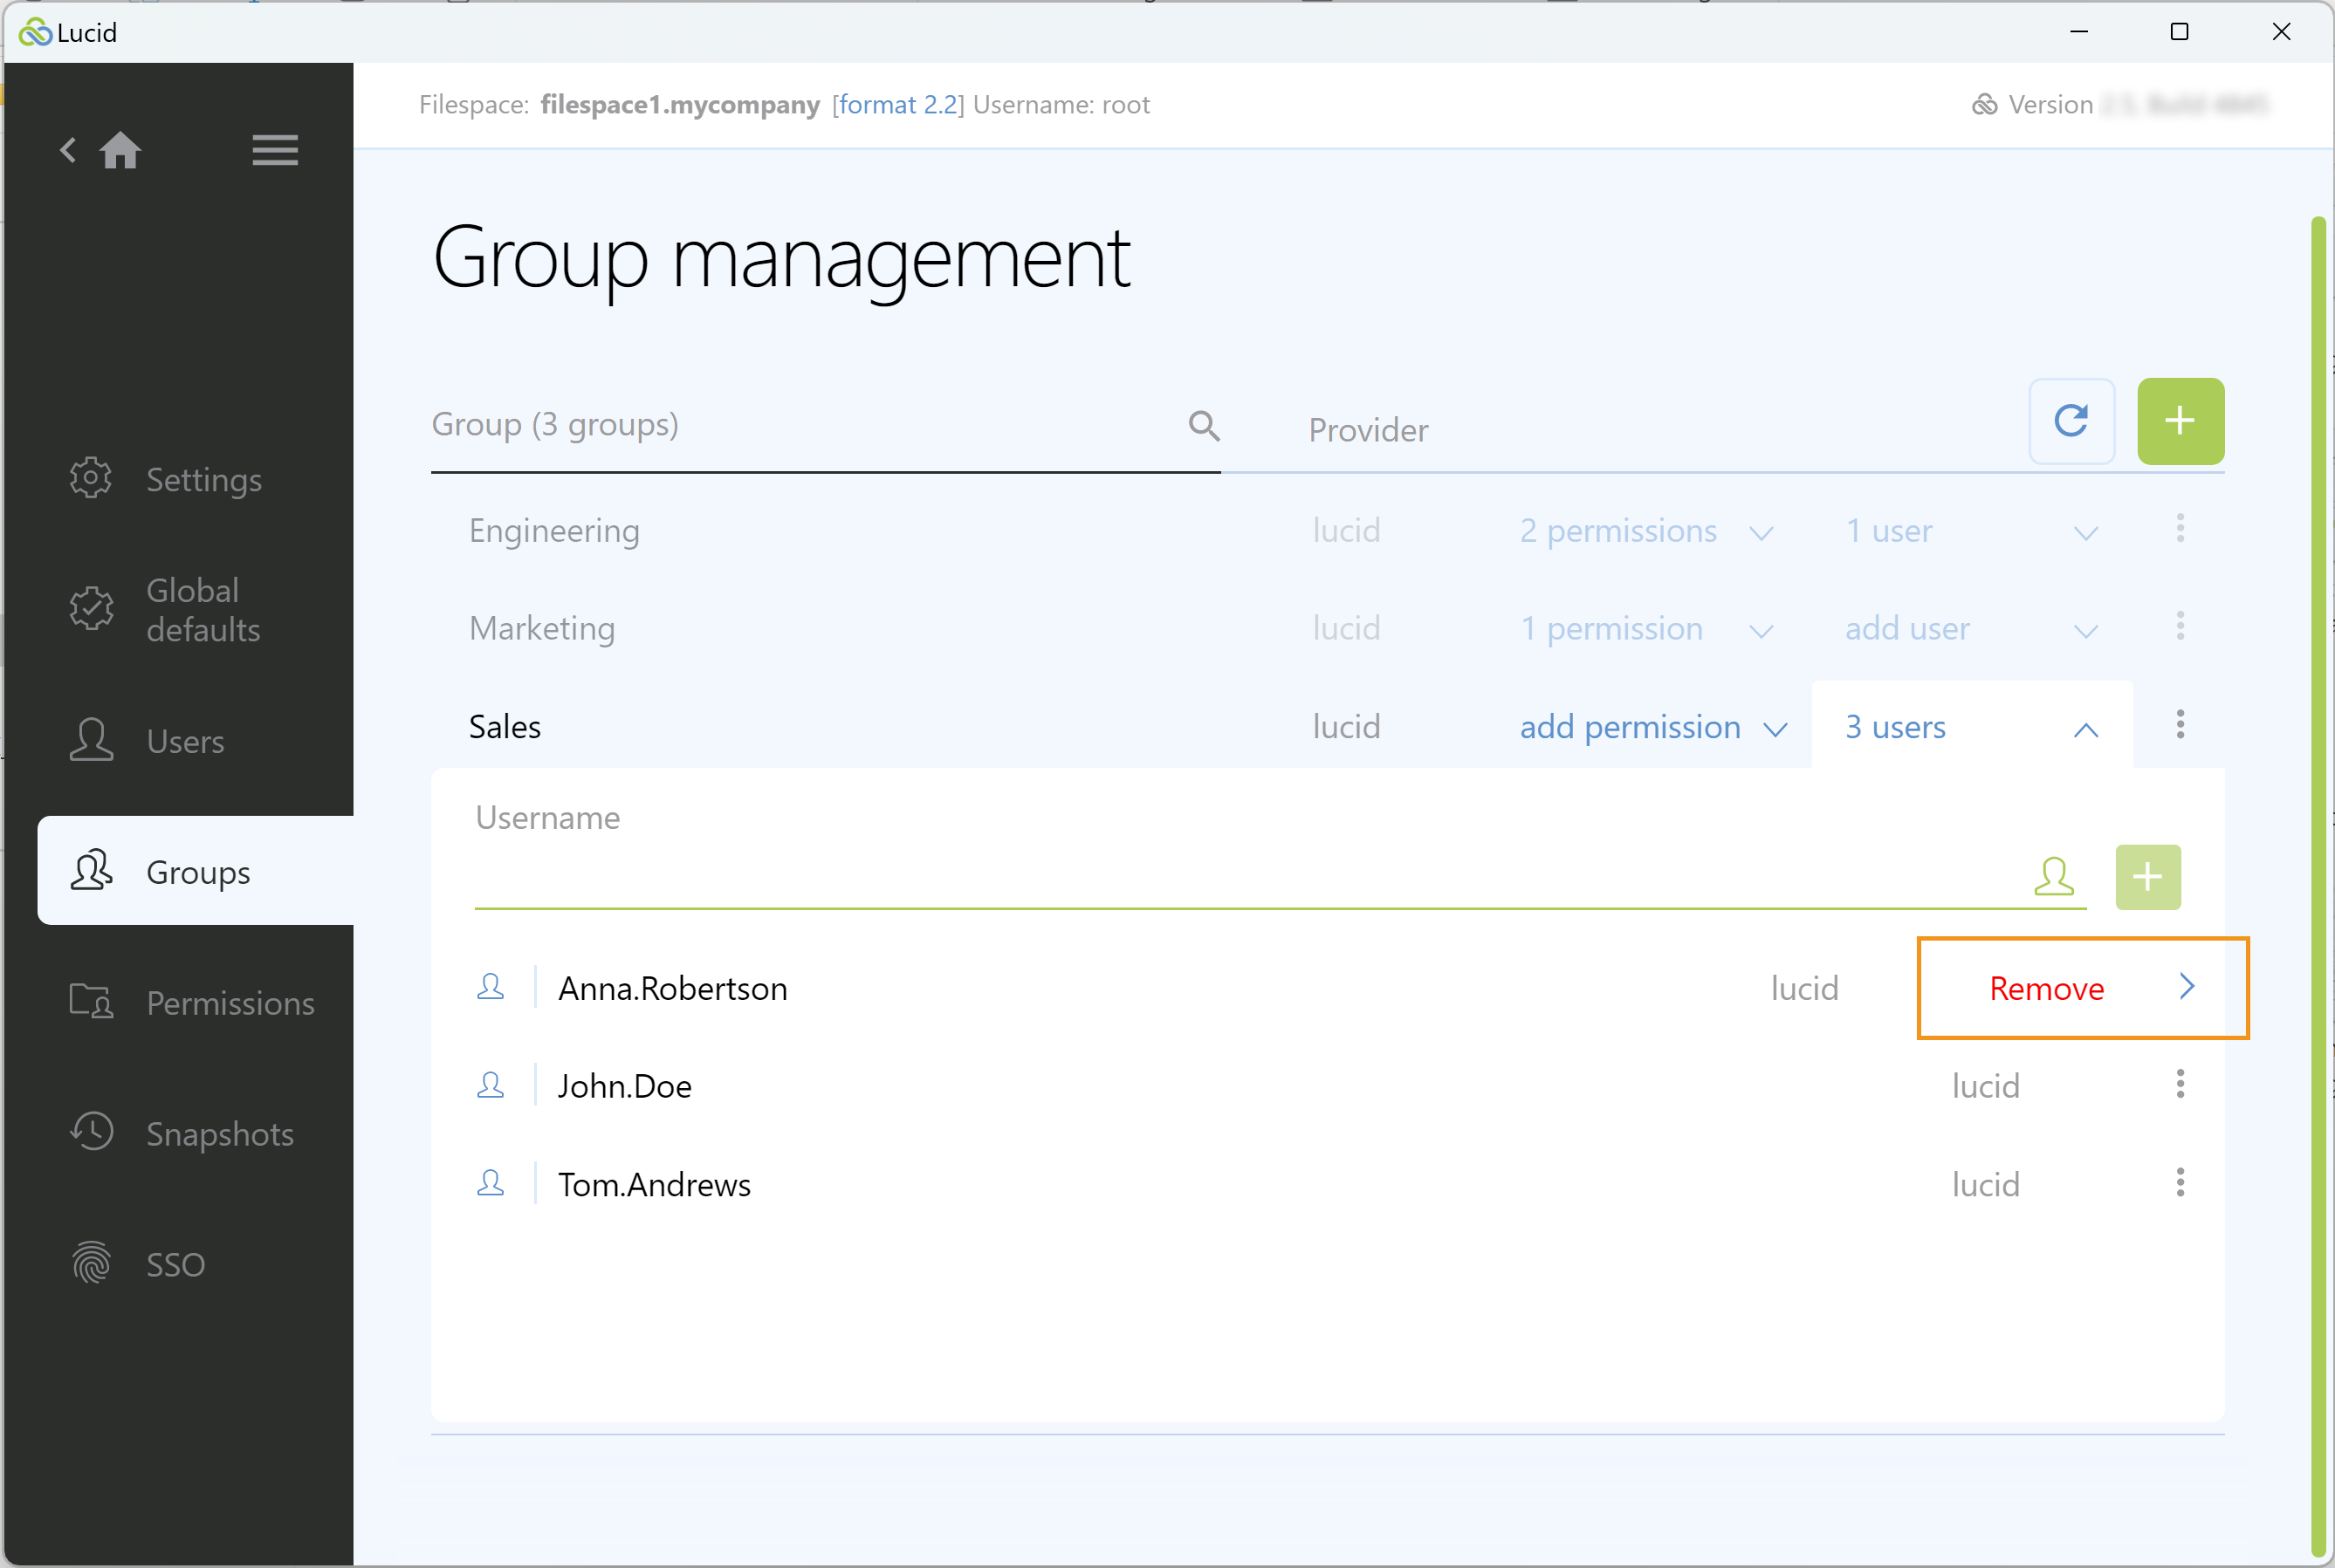
Task: Open Engineering row more options menu
Action: pos(2180,529)
